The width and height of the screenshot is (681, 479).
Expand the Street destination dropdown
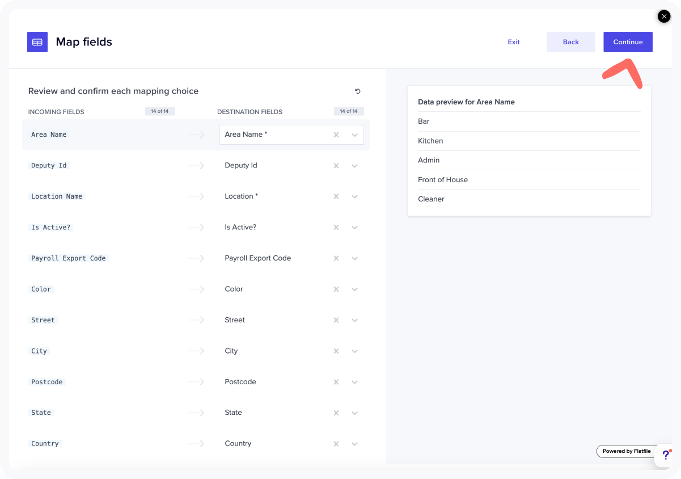click(355, 320)
